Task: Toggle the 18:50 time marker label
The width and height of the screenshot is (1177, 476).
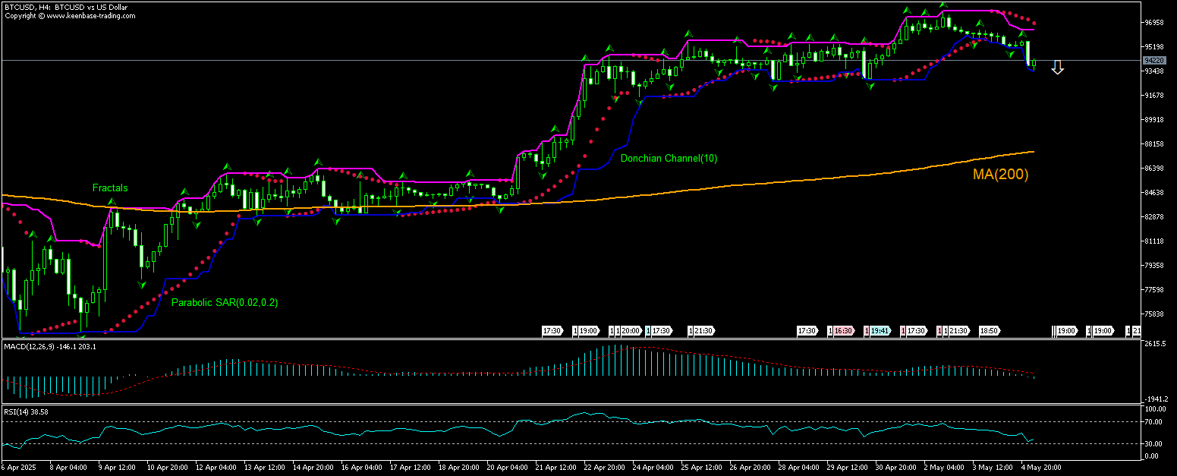Action: (989, 331)
